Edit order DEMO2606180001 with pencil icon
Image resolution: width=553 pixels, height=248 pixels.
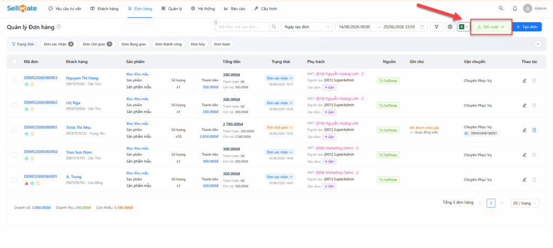(x=524, y=130)
